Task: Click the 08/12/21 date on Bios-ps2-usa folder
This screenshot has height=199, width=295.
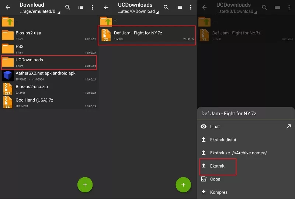Action: [x=90, y=39]
